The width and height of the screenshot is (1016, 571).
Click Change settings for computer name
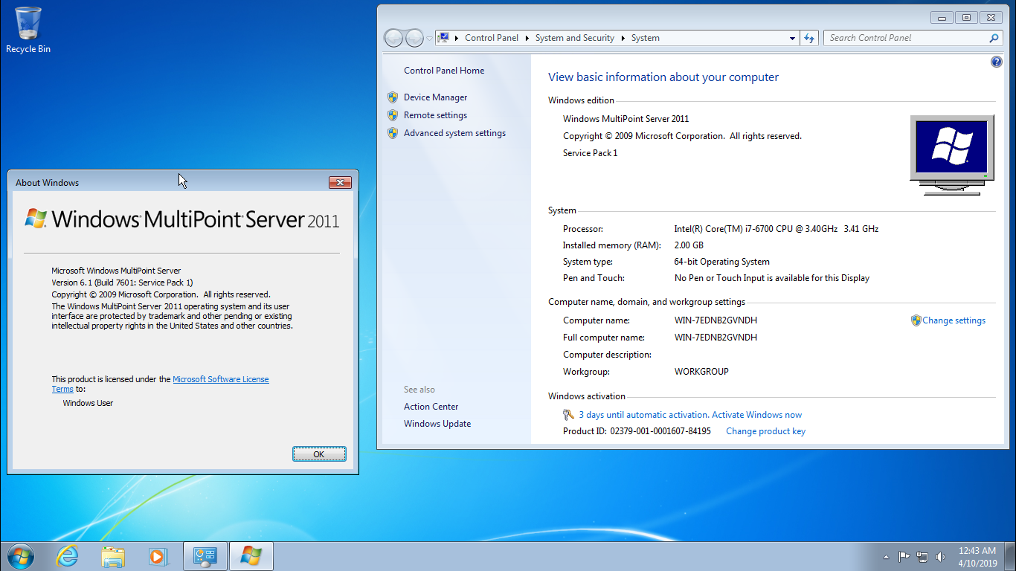click(x=954, y=320)
